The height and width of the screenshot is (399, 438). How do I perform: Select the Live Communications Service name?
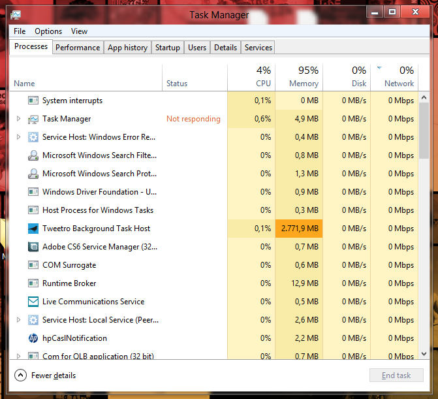93,302
